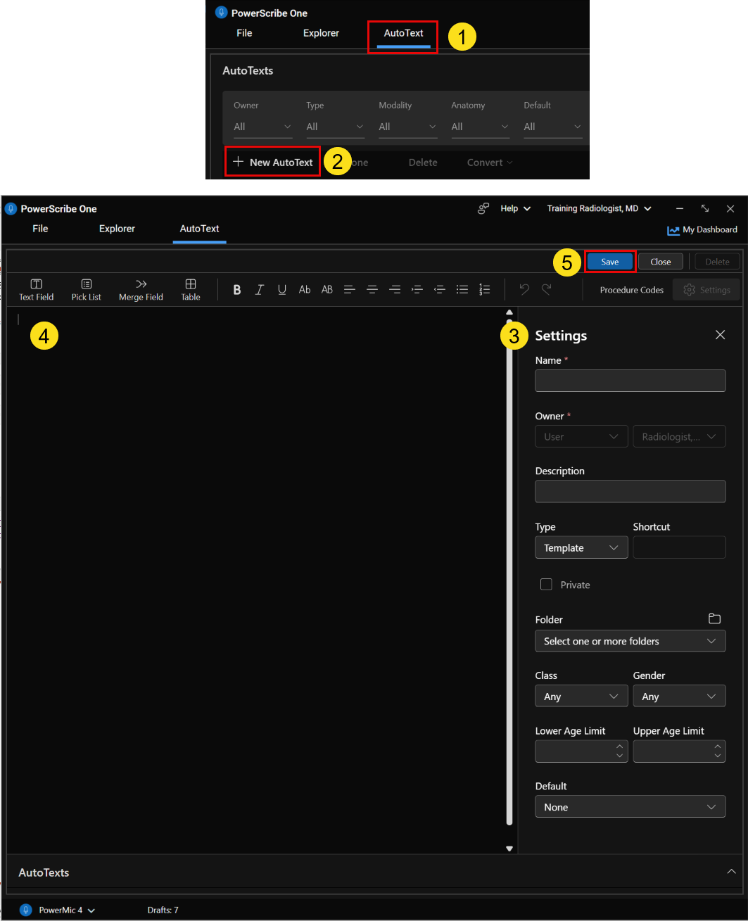Click Convert in upper window
The width and height of the screenshot is (748, 921).
tap(490, 163)
